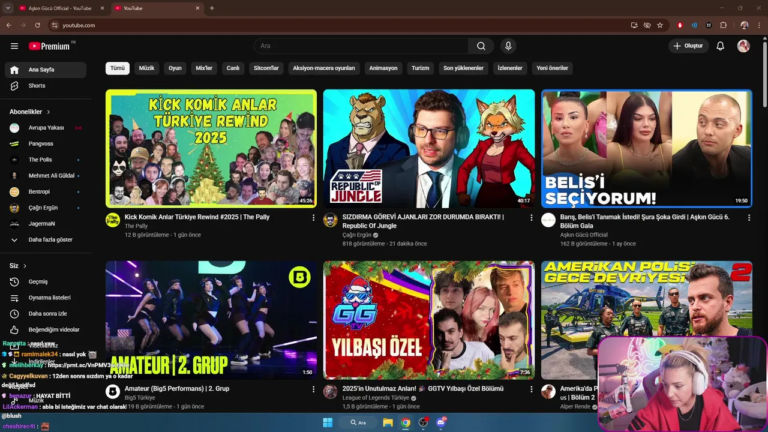Open Chrome three-dot menu
This screenshot has width=768, height=432.
(759, 25)
